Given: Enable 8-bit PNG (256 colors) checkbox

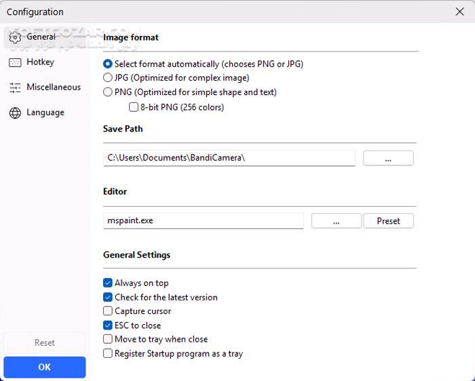Looking at the screenshot, I should pos(134,107).
